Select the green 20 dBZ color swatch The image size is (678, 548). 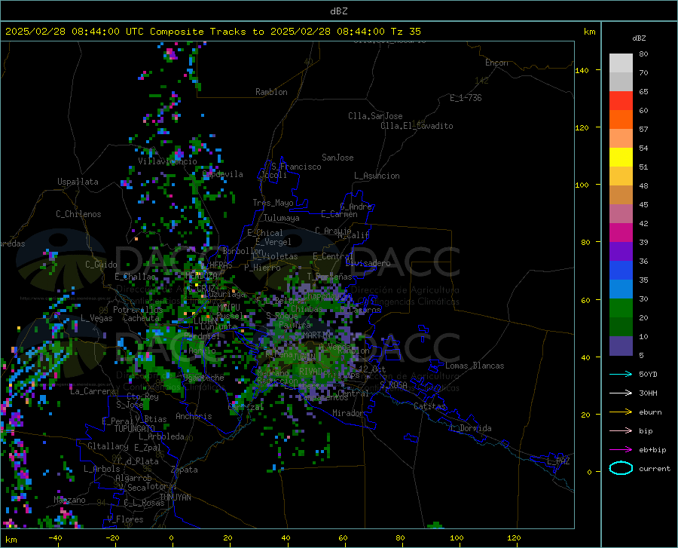[x=621, y=308]
